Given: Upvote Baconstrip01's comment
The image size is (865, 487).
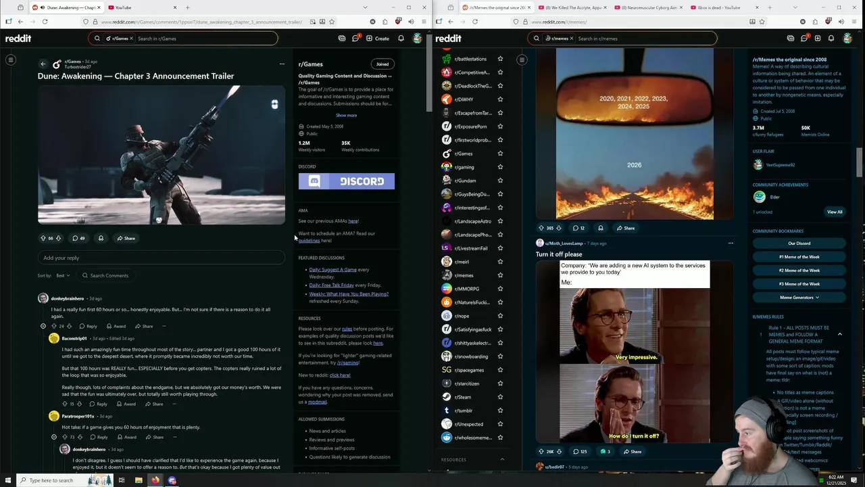Looking at the screenshot, I should click(x=65, y=404).
